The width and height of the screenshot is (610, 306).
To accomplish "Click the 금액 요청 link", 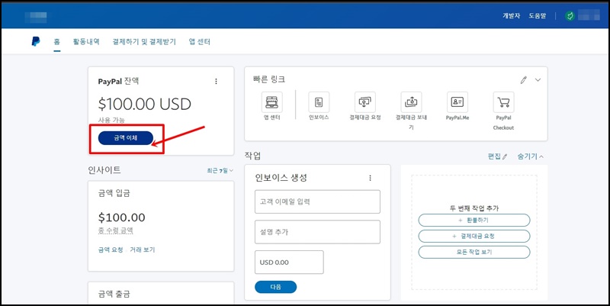I will [111, 250].
